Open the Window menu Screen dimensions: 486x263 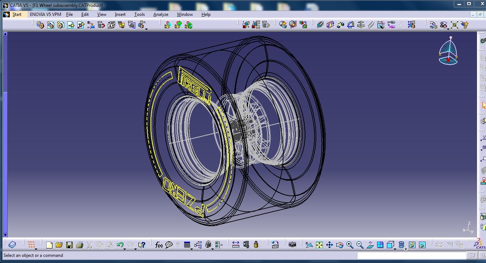click(185, 14)
